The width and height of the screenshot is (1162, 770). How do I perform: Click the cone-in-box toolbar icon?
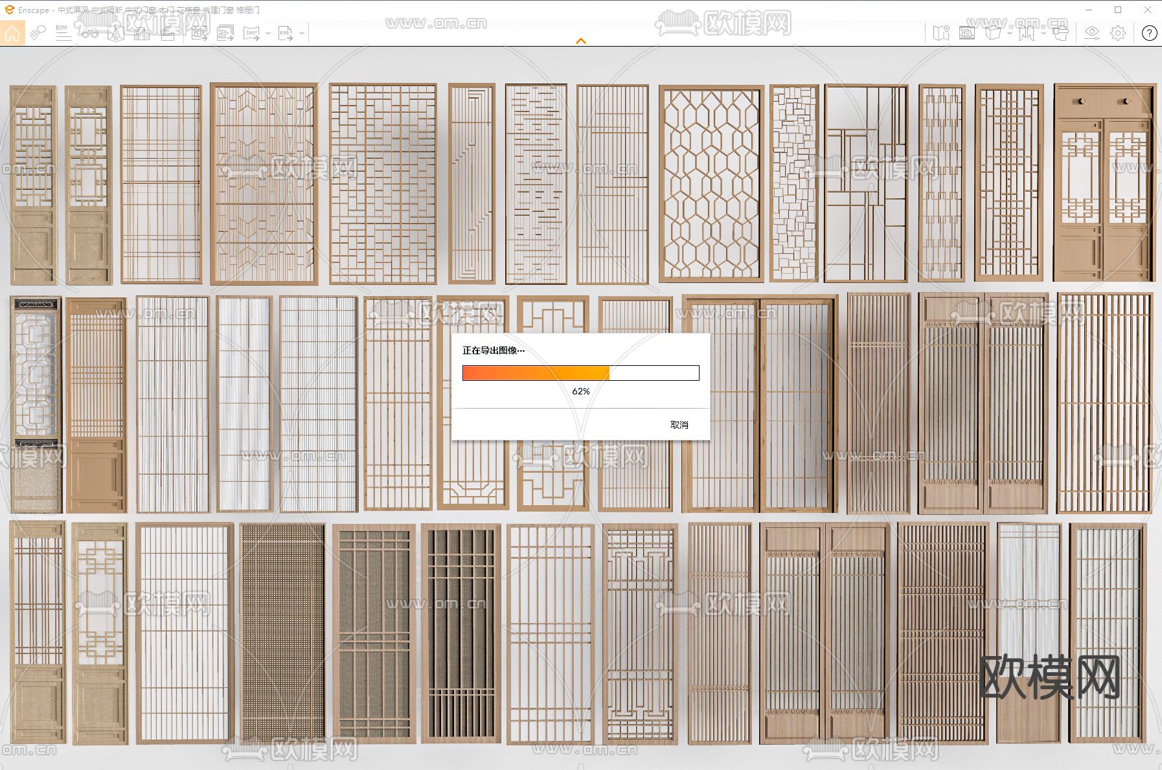pyautogui.click(x=116, y=33)
